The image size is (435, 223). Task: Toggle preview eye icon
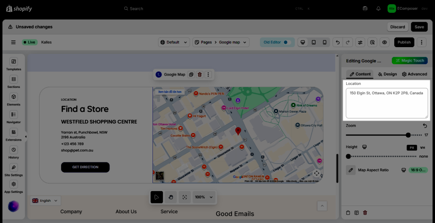384,42
